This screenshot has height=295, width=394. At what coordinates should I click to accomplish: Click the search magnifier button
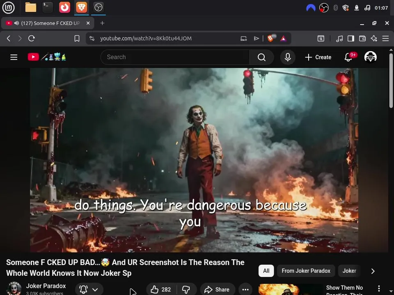coord(261,57)
